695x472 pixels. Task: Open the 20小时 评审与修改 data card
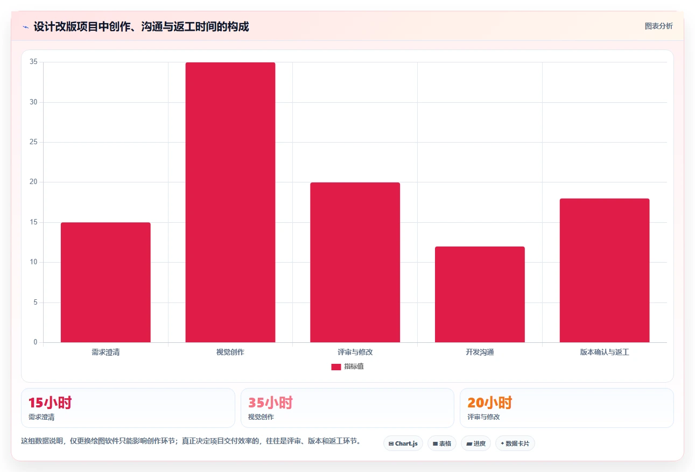click(x=566, y=408)
